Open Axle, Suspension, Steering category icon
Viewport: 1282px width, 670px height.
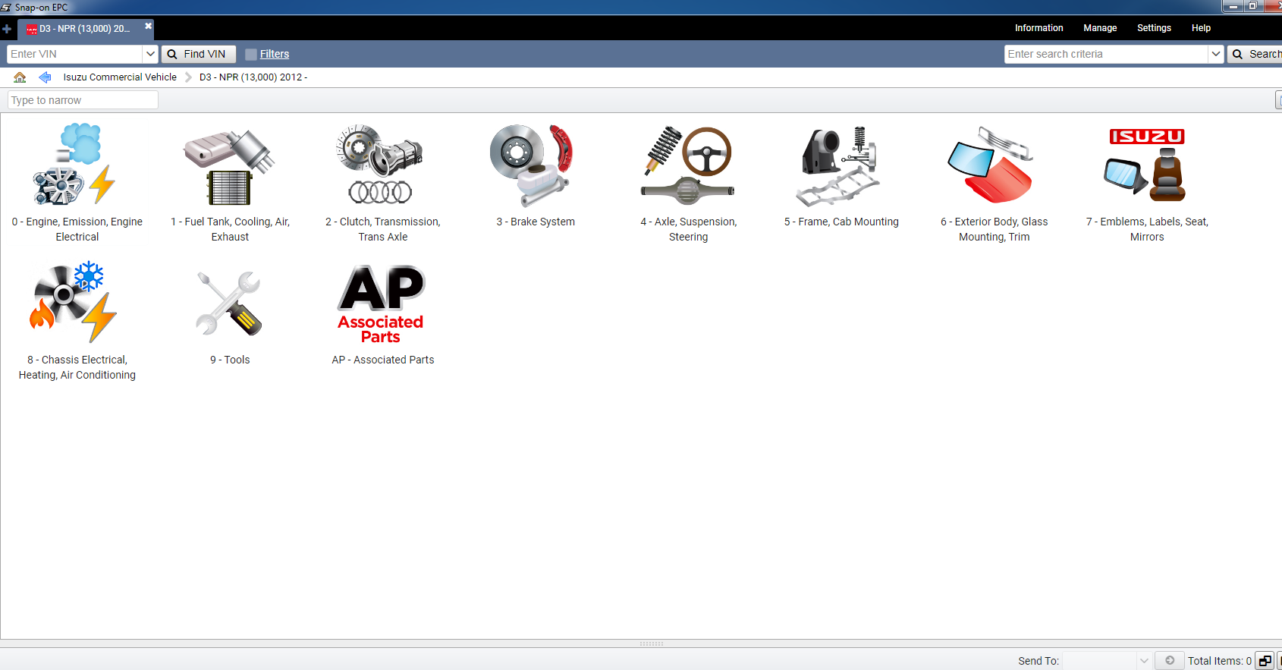pos(687,165)
